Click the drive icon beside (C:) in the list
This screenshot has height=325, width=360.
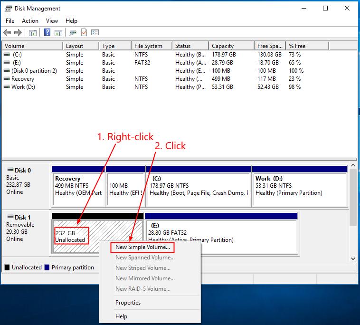(x=7, y=55)
